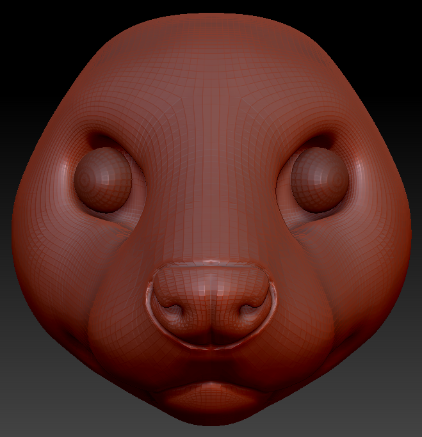Click the left eyeball sphere
This screenshot has height=437, width=422.
pos(102,180)
